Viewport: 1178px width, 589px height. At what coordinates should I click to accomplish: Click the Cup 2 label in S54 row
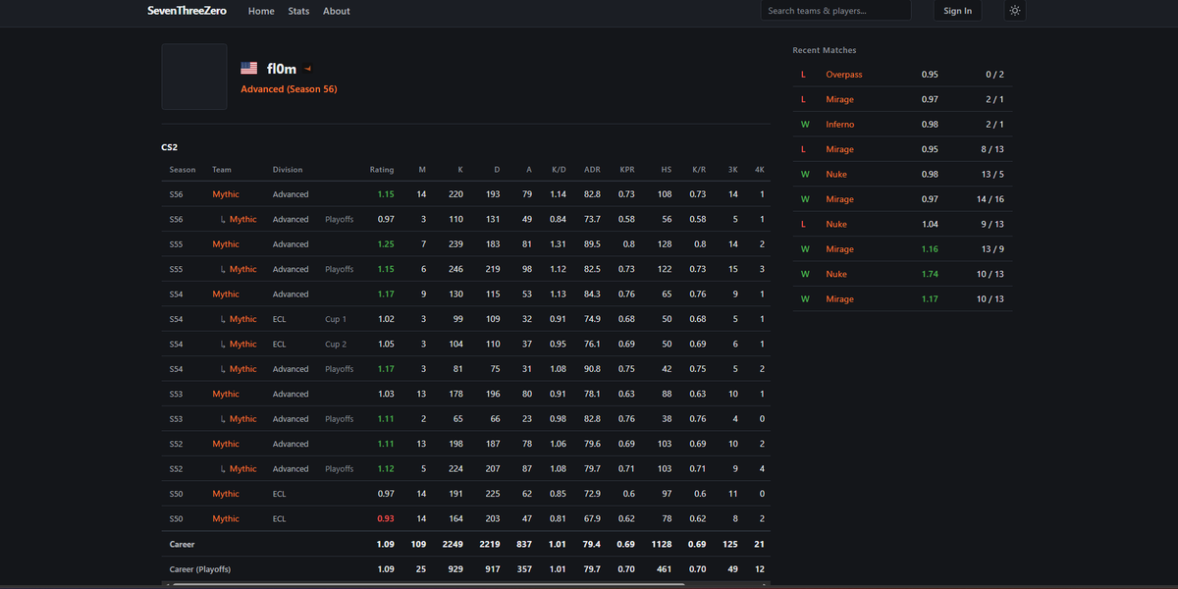click(336, 345)
